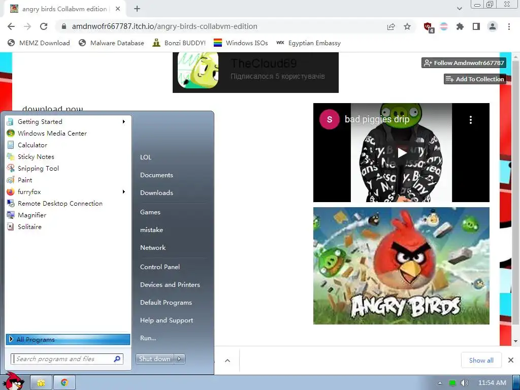Bookmark this page with the star
Viewport: 520px width, 390px height.
pyautogui.click(x=407, y=26)
